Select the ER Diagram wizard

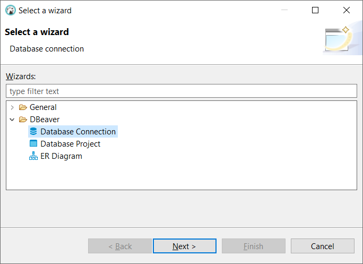point(62,156)
